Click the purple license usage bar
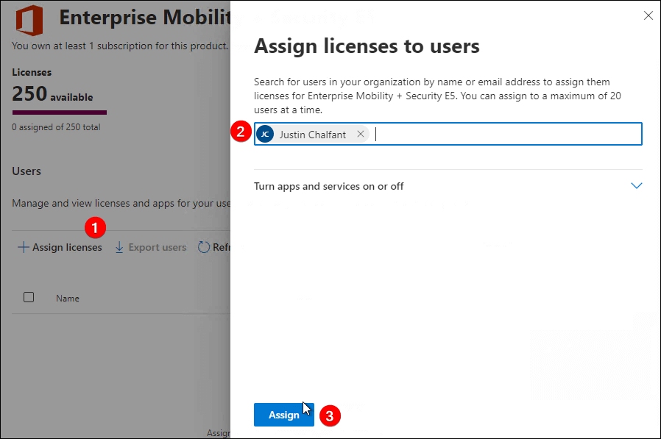Screen dimensions: 661x439 point(60,113)
